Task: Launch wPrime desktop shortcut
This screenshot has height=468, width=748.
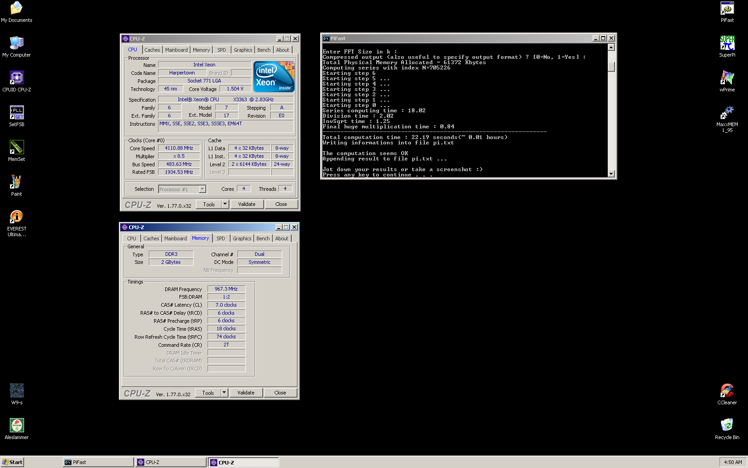Action: pos(727,81)
